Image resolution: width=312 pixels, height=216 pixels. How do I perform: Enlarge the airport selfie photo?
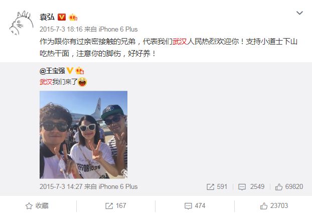click(x=83, y=135)
